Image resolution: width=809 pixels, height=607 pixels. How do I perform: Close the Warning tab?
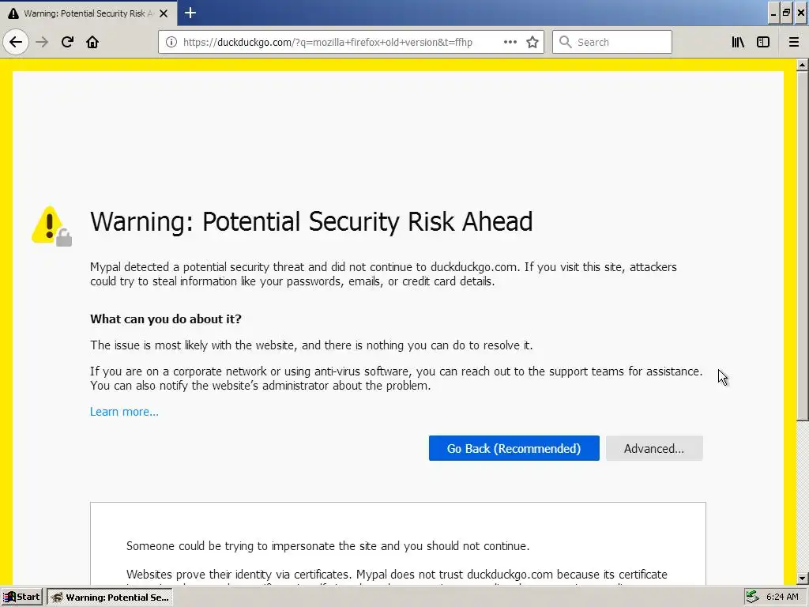(x=164, y=13)
